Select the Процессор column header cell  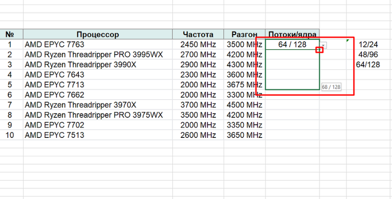point(98,34)
